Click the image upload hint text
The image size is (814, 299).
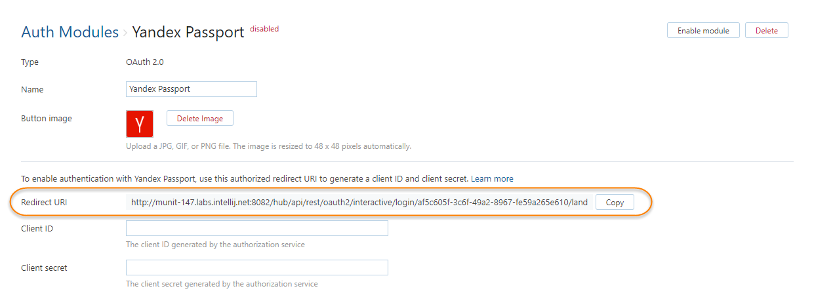point(268,146)
